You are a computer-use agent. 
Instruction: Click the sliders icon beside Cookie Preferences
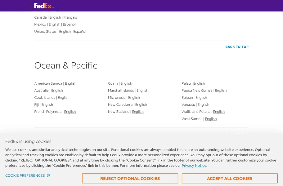point(48,175)
